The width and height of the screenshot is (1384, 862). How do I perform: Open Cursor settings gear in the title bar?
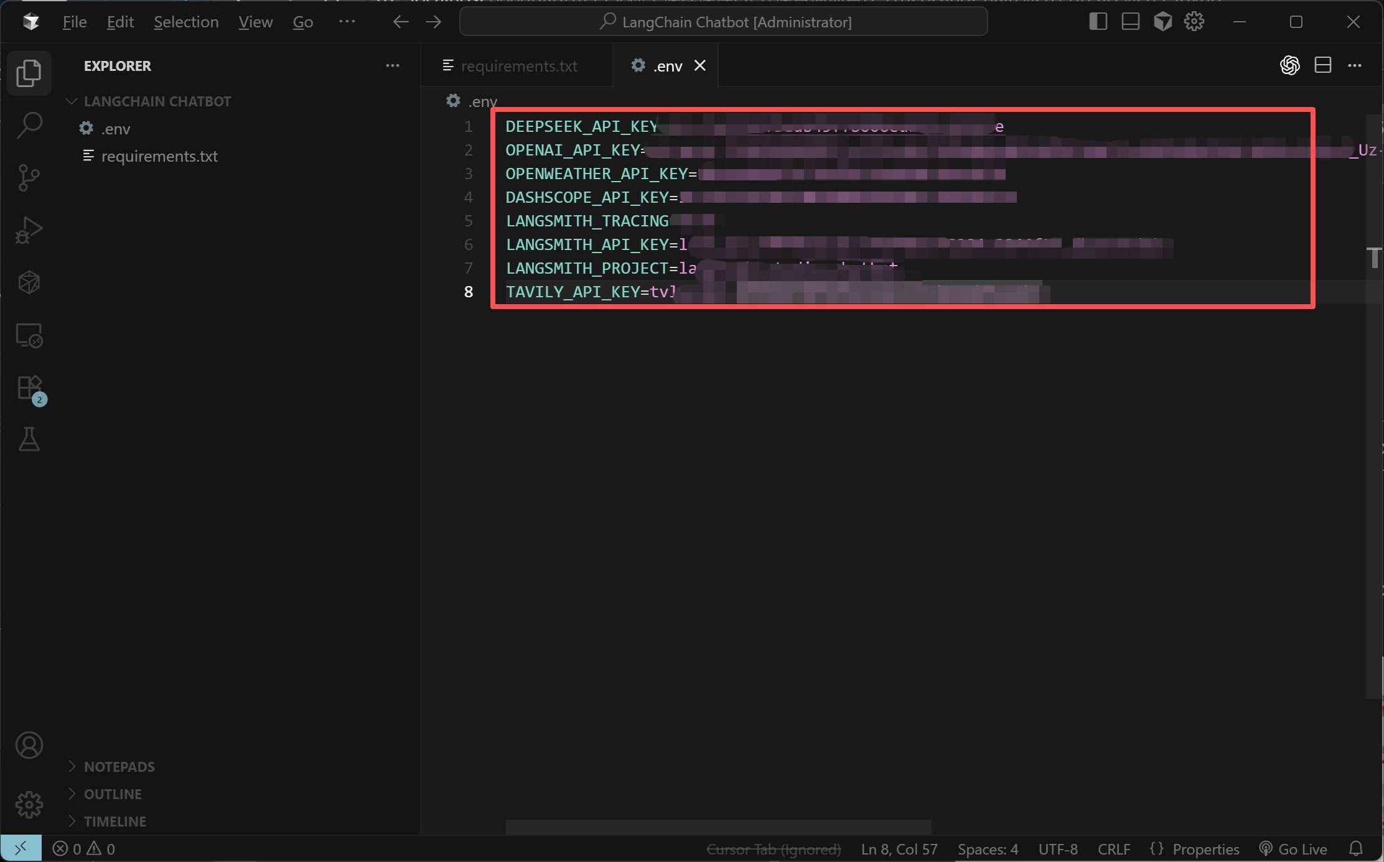(x=1194, y=21)
